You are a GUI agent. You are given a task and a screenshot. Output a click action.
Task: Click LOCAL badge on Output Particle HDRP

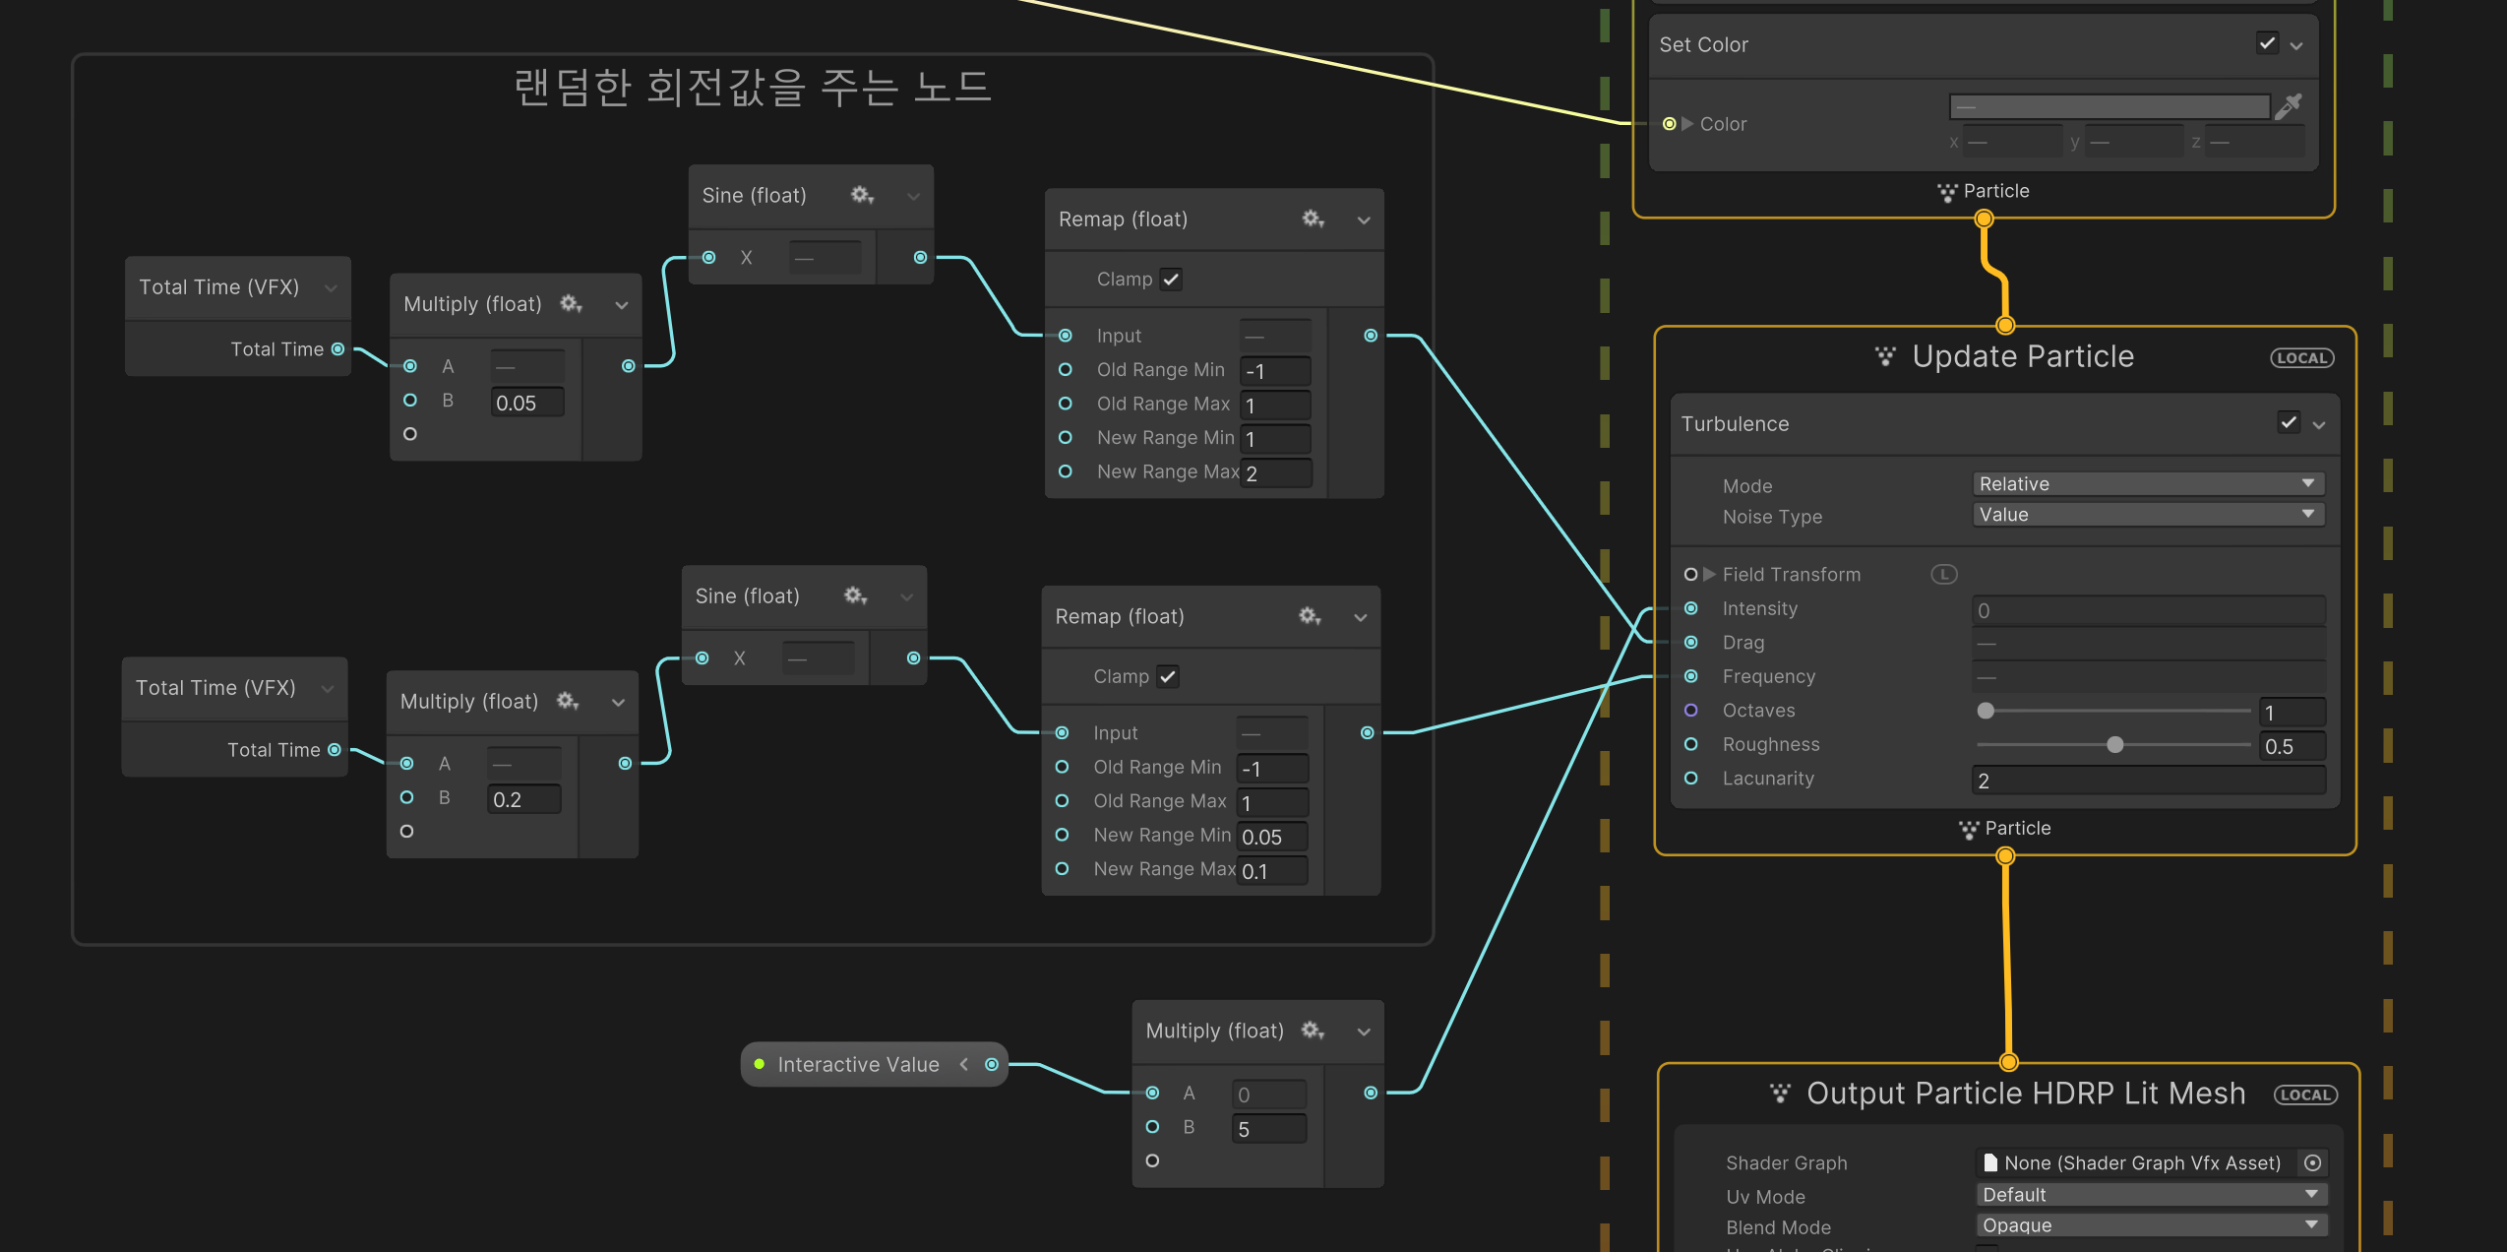pyautogui.click(x=2304, y=1095)
